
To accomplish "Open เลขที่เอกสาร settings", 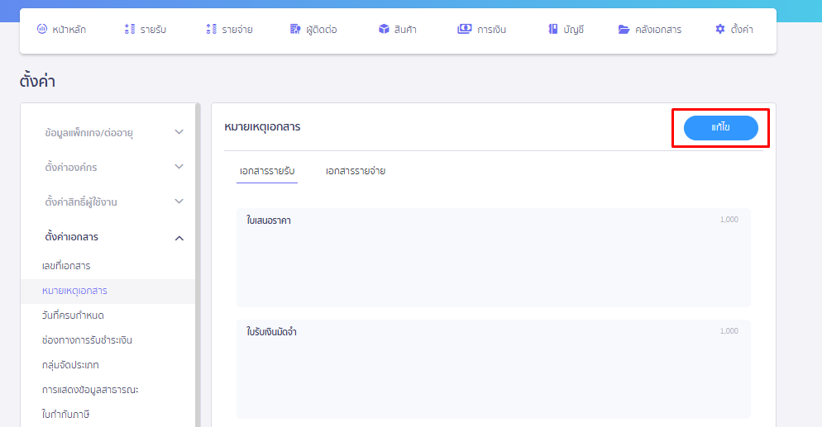I will coord(66,266).
